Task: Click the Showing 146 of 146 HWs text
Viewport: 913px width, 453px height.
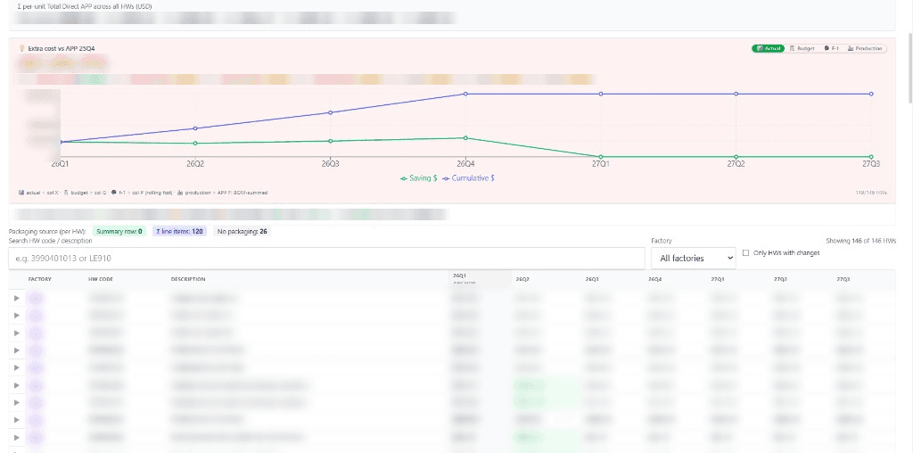Action: pyautogui.click(x=860, y=241)
